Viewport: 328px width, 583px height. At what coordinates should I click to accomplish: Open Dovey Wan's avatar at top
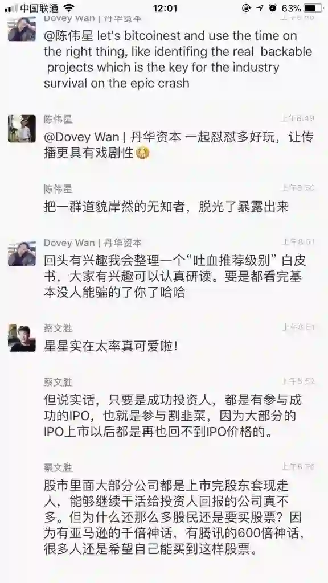pos(22,28)
